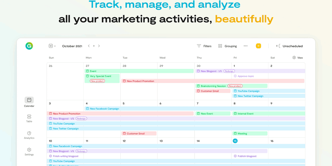Check the Publish blogpost task
The height and width of the screenshot is (166, 332).
[235, 156]
